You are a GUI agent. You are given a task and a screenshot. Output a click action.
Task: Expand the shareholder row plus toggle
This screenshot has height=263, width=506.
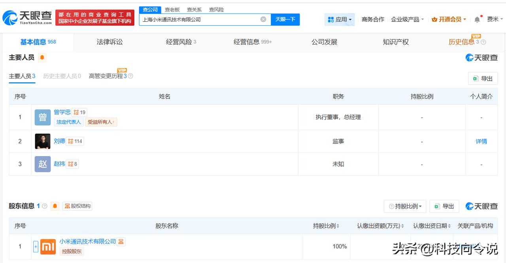[36, 246]
